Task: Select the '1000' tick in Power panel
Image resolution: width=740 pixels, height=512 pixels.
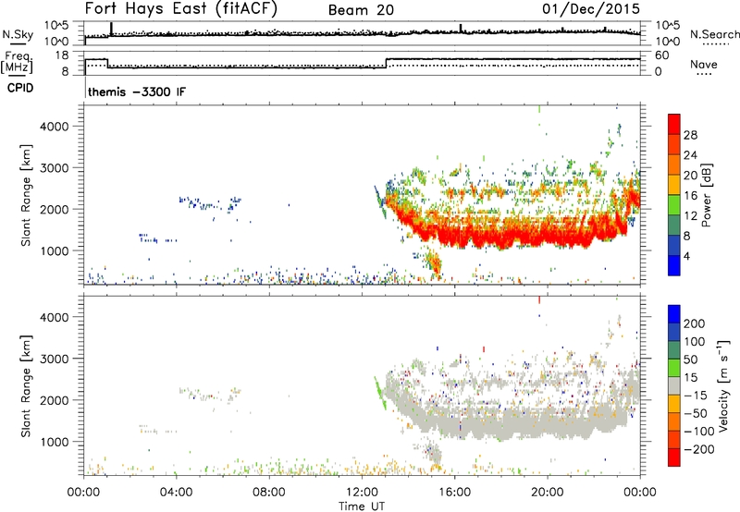Action: click(54, 250)
